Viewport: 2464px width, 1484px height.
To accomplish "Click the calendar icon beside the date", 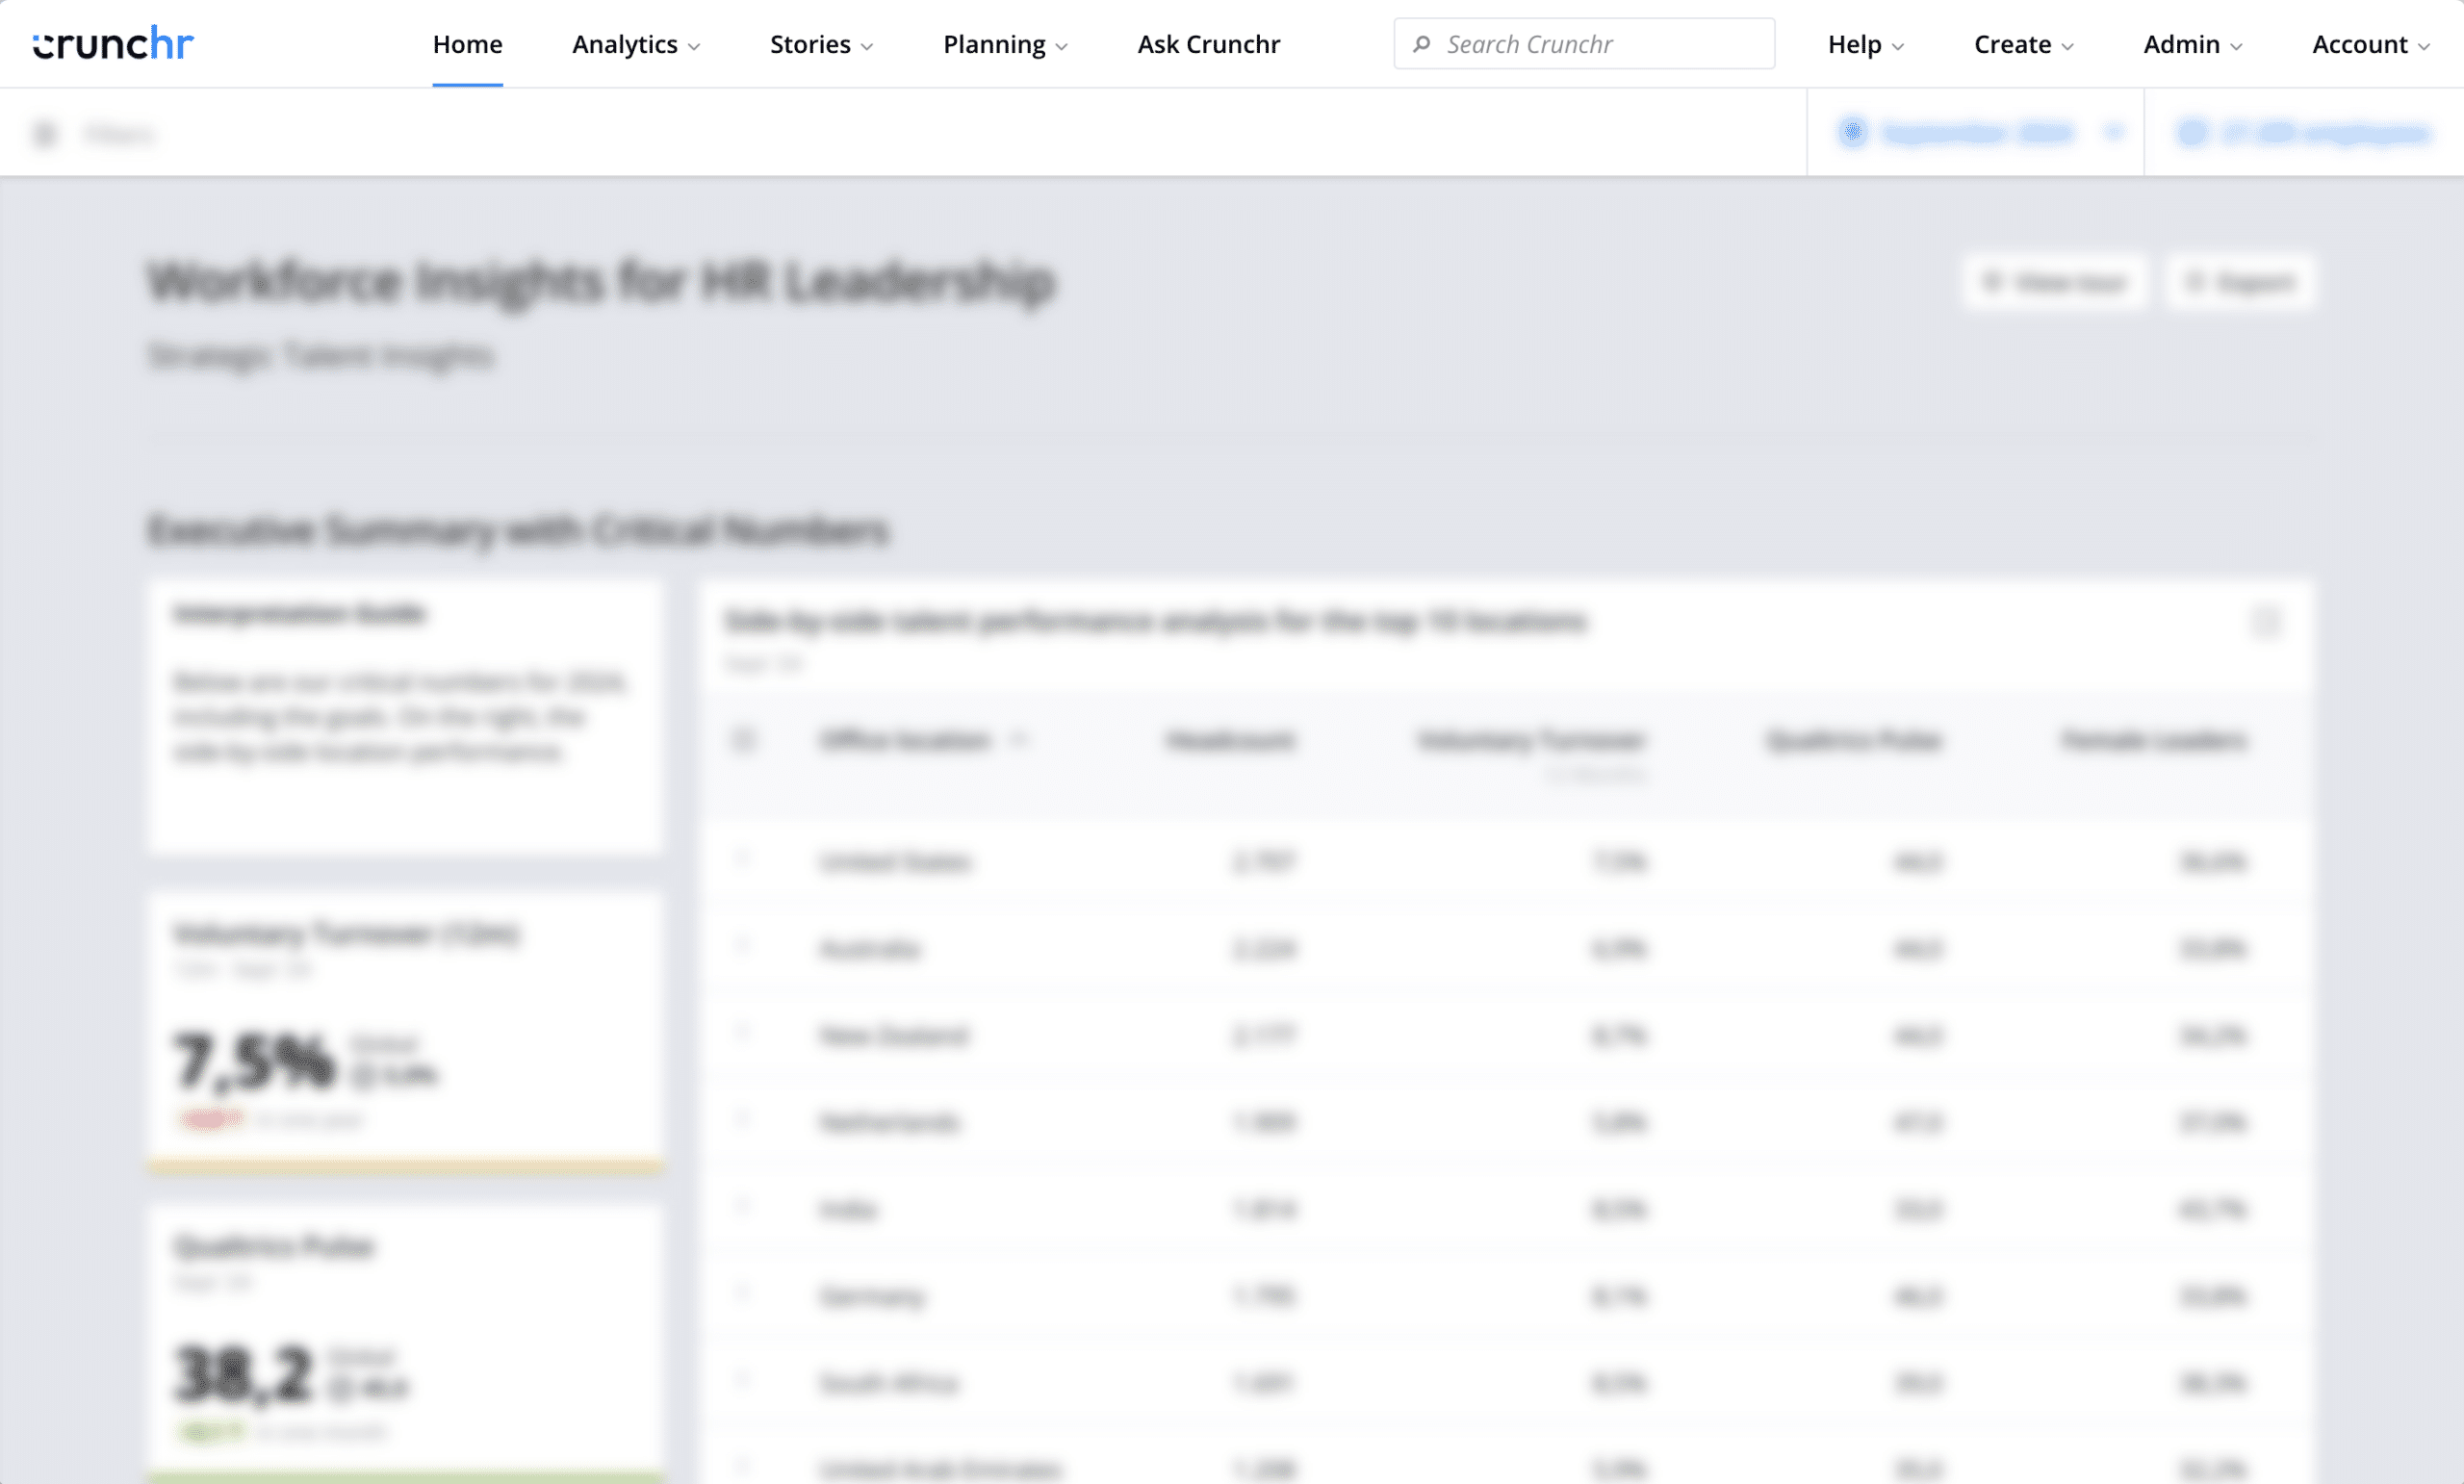I will click(1852, 132).
